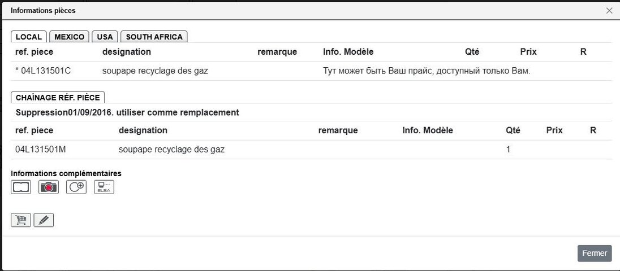Click the pencil edit icon
The width and height of the screenshot is (620, 271).
pos(44,220)
